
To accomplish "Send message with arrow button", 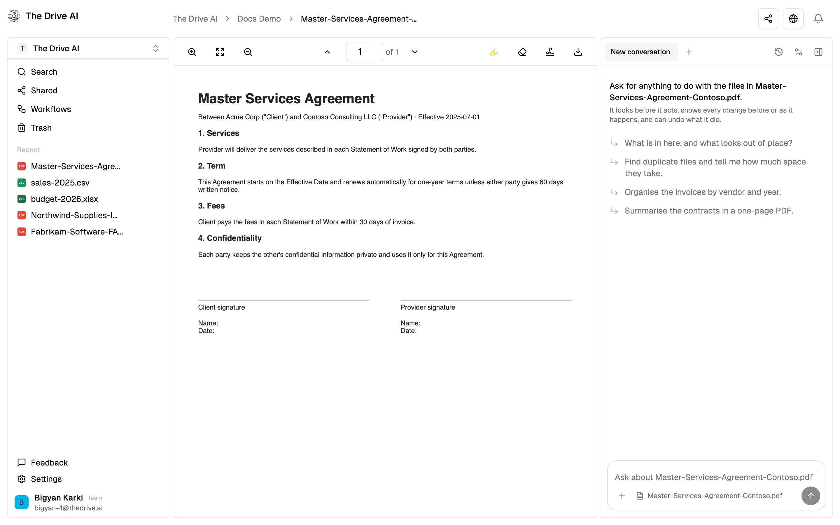I will point(811,496).
